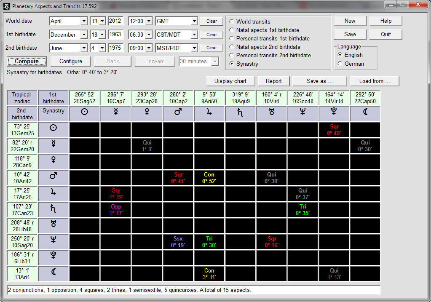Click the Moon symbol in the column header
The height and width of the screenshot is (302, 431).
[x=365, y=112]
